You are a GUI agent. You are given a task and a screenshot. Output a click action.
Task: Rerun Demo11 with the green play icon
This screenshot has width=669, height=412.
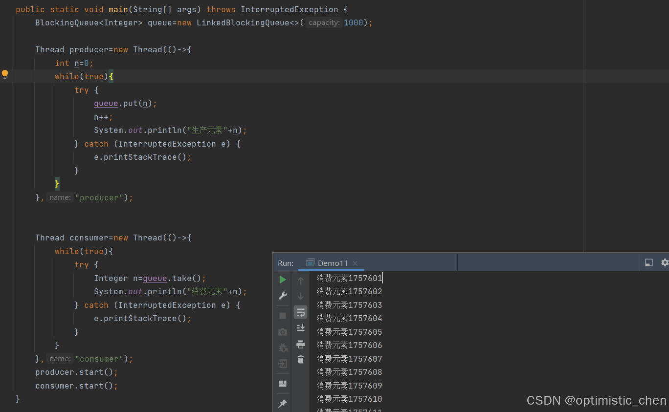[x=283, y=280]
